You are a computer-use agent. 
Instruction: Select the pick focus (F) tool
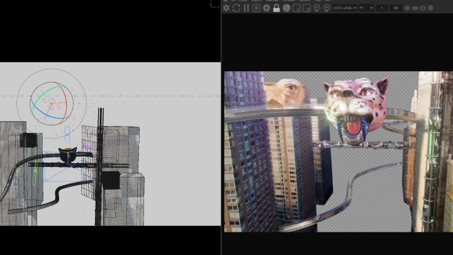[x=316, y=8]
